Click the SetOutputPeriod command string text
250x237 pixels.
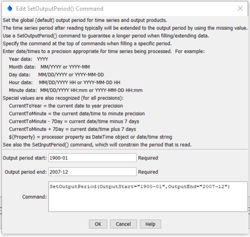(x=139, y=186)
